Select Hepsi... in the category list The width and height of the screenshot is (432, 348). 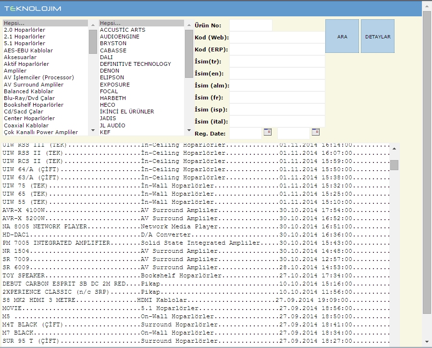click(46, 23)
